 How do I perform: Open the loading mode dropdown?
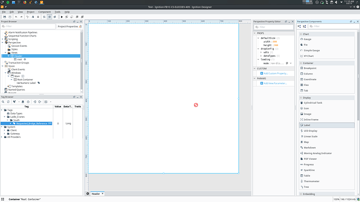(x=291, y=64)
